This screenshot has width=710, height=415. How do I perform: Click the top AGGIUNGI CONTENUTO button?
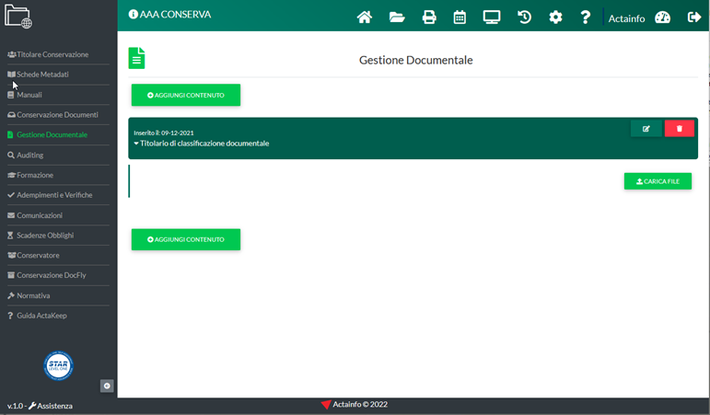(185, 95)
